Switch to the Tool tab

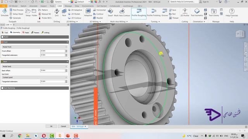pos(5,32)
